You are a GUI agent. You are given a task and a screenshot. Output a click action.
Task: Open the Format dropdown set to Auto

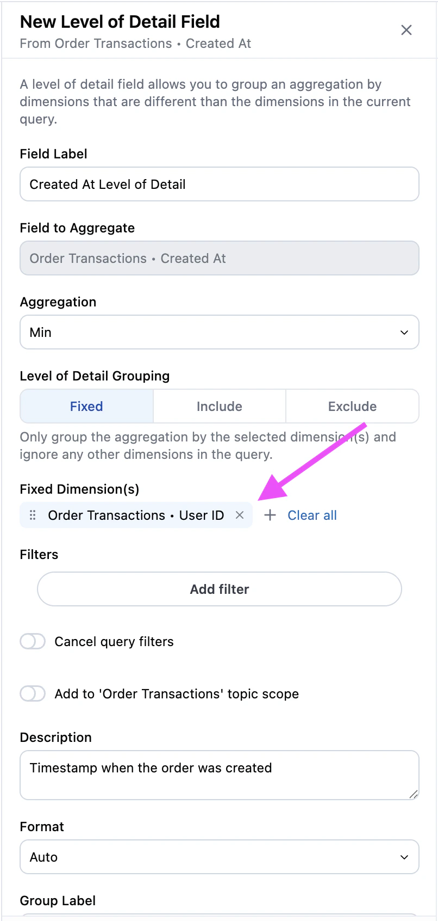(x=220, y=857)
